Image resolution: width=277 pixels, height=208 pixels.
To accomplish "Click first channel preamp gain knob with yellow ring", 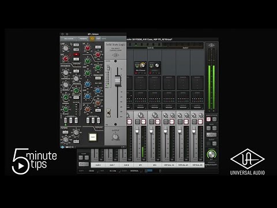I will tap(143, 65).
